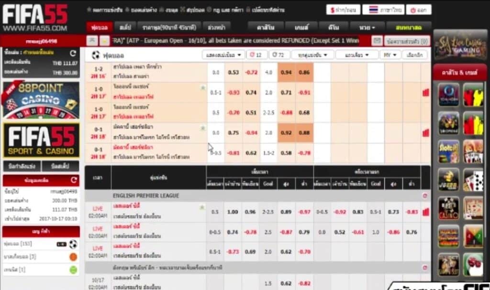Viewport: 490px width, 290px height.
Task: Open the MY odds type dropdown
Action: (x=390, y=55)
